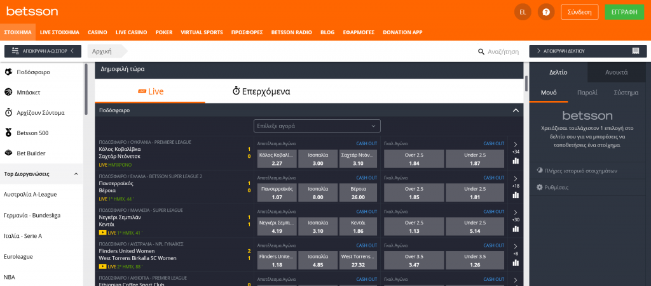The height and width of the screenshot is (286, 651).
Task: Open the Επέλεξε αγορά dropdown
Action: click(317, 126)
